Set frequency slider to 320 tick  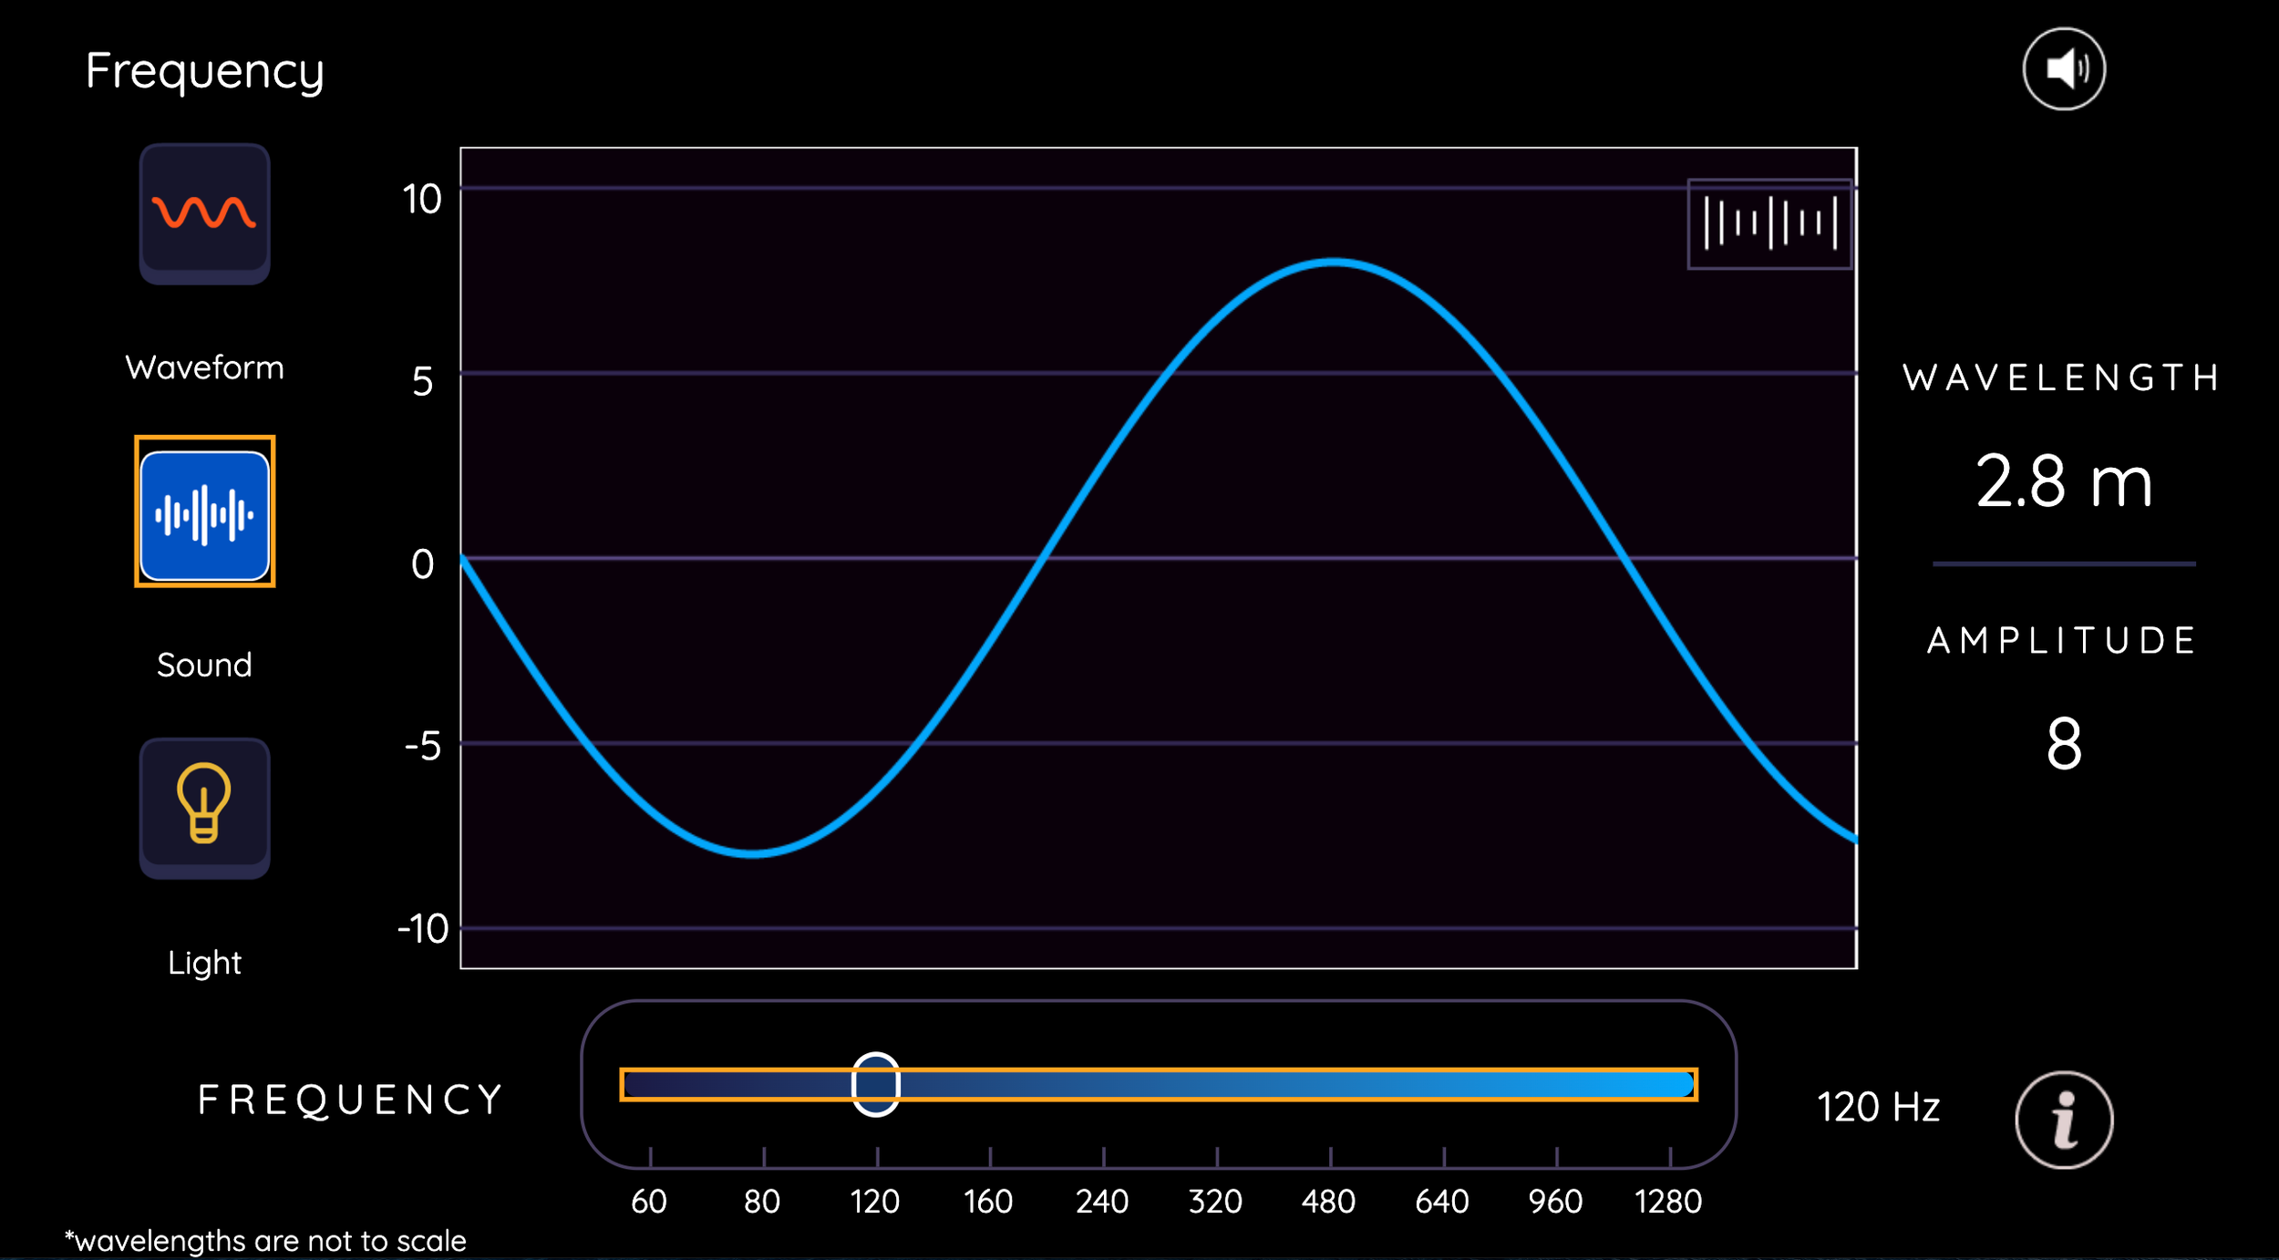[x=1217, y=1084]
